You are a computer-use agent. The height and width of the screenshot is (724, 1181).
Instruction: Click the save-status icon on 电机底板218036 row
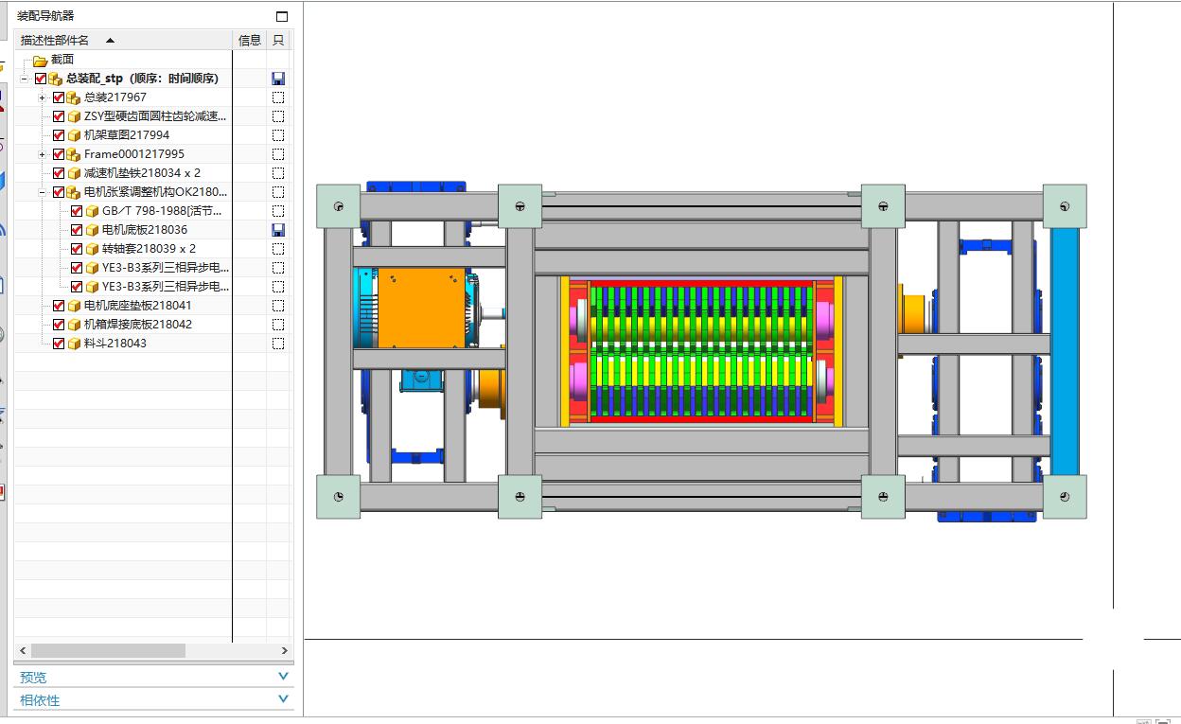(277, 230)
